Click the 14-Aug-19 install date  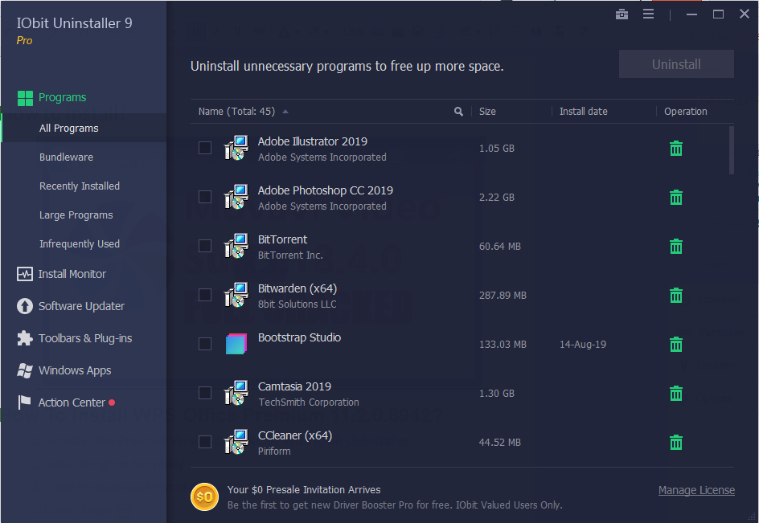pos(583,345)
